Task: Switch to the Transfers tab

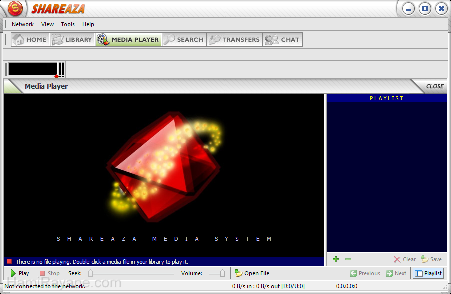Action: pos(234,40)
